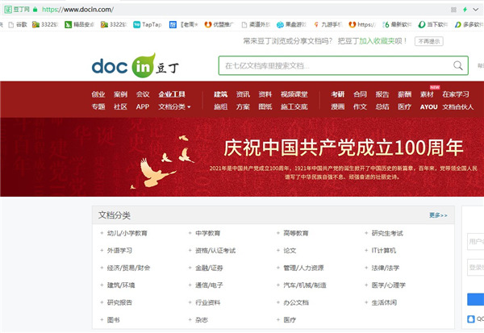The width and height of the screenshot is (484, 333).
Task: Open the 【老周 bookmark
Action: [183, 24]
